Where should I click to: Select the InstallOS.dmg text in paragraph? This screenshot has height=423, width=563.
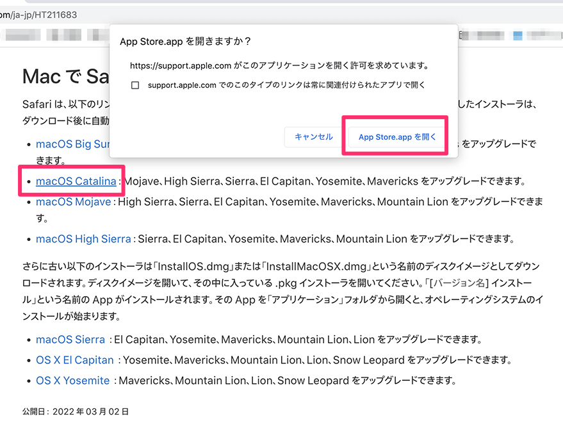[x=193, y=267]
